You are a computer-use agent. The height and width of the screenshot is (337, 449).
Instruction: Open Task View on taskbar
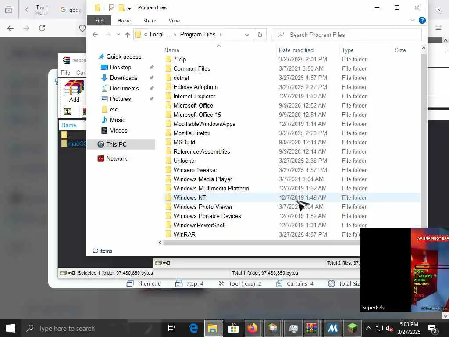(172, 328)
